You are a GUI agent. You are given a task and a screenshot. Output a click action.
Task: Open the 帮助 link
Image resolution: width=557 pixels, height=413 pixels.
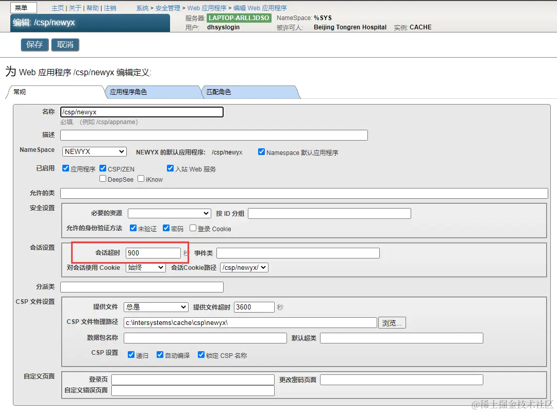coord(92,8)
